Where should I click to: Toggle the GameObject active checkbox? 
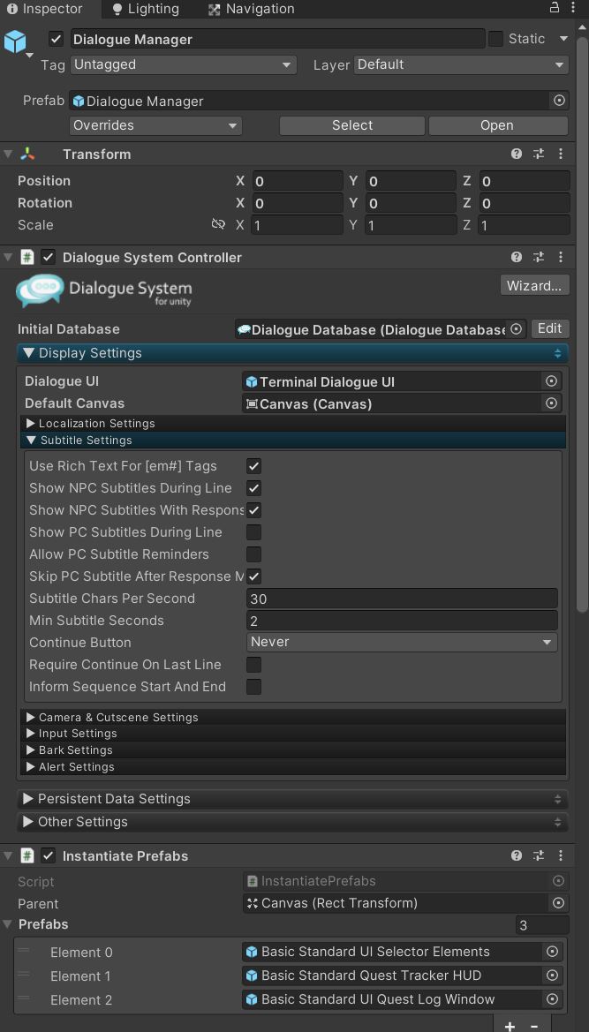(56, 39)
